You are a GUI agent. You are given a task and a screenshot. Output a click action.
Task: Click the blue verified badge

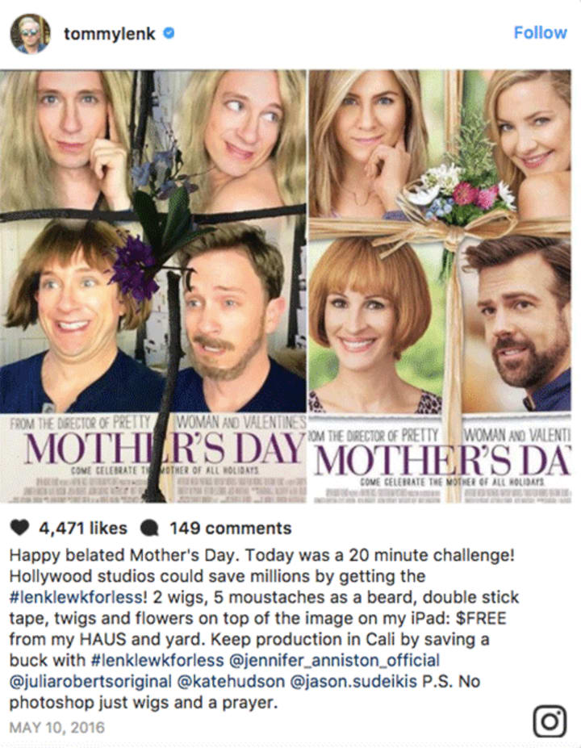point(169,33)
